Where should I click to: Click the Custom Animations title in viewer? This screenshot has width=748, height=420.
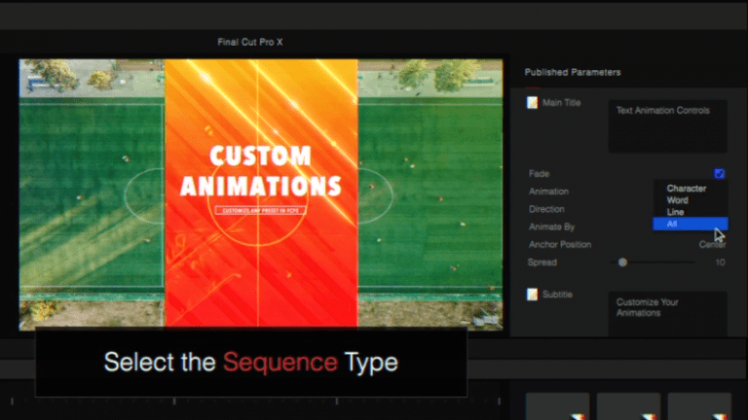[260, 170]
